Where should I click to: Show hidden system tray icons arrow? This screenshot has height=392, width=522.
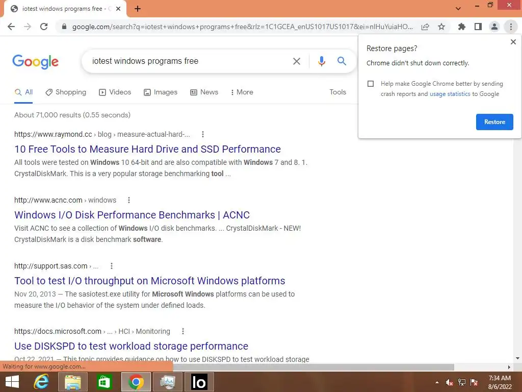(x=437, y=382)
